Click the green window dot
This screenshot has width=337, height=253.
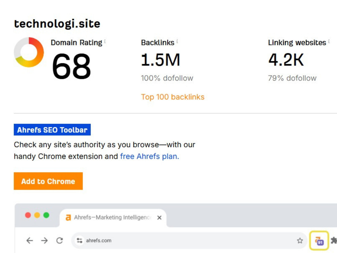tap(46, 215)
